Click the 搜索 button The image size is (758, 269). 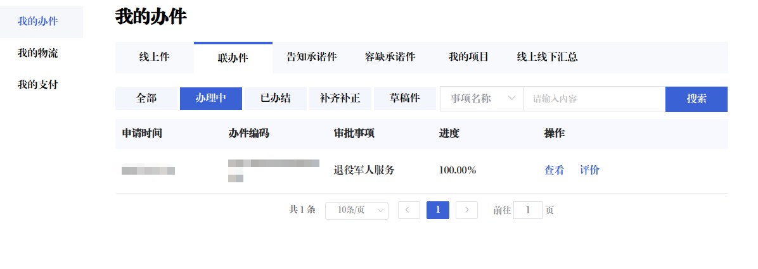tap(696, 99)
